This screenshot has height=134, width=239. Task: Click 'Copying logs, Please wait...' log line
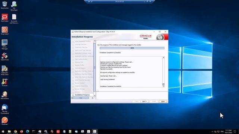coord(109,76)
